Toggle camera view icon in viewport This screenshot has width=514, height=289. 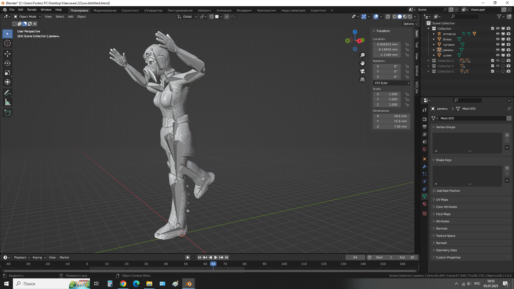point(362,71)
